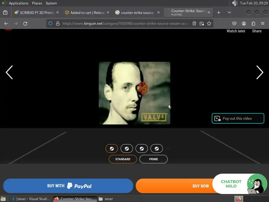Close the Counter-Strike: Source tab
Screen dimensions: 269x202
coord(209,12)
